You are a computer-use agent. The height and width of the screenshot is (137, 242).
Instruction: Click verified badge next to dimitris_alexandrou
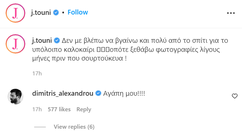(x=98, y=93)
